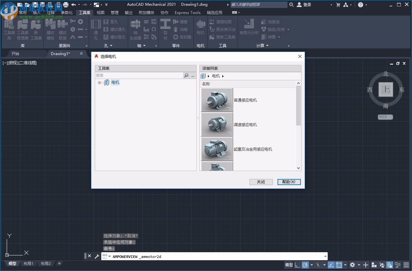Click the 关闭 button in the dialog

point(261,182)
